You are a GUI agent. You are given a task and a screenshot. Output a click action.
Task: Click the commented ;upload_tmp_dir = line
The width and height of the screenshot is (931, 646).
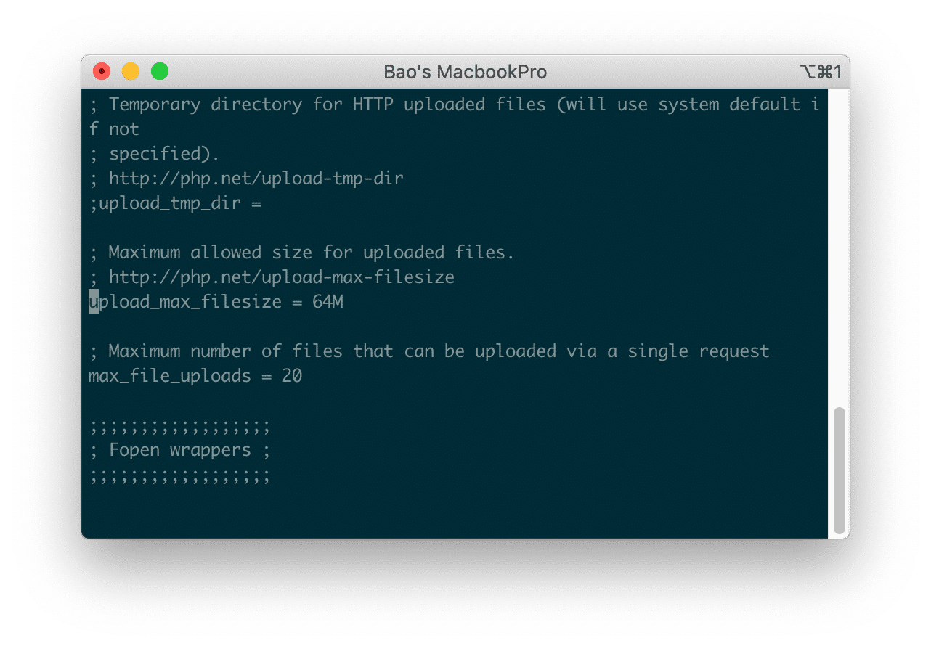pos(175,203)
